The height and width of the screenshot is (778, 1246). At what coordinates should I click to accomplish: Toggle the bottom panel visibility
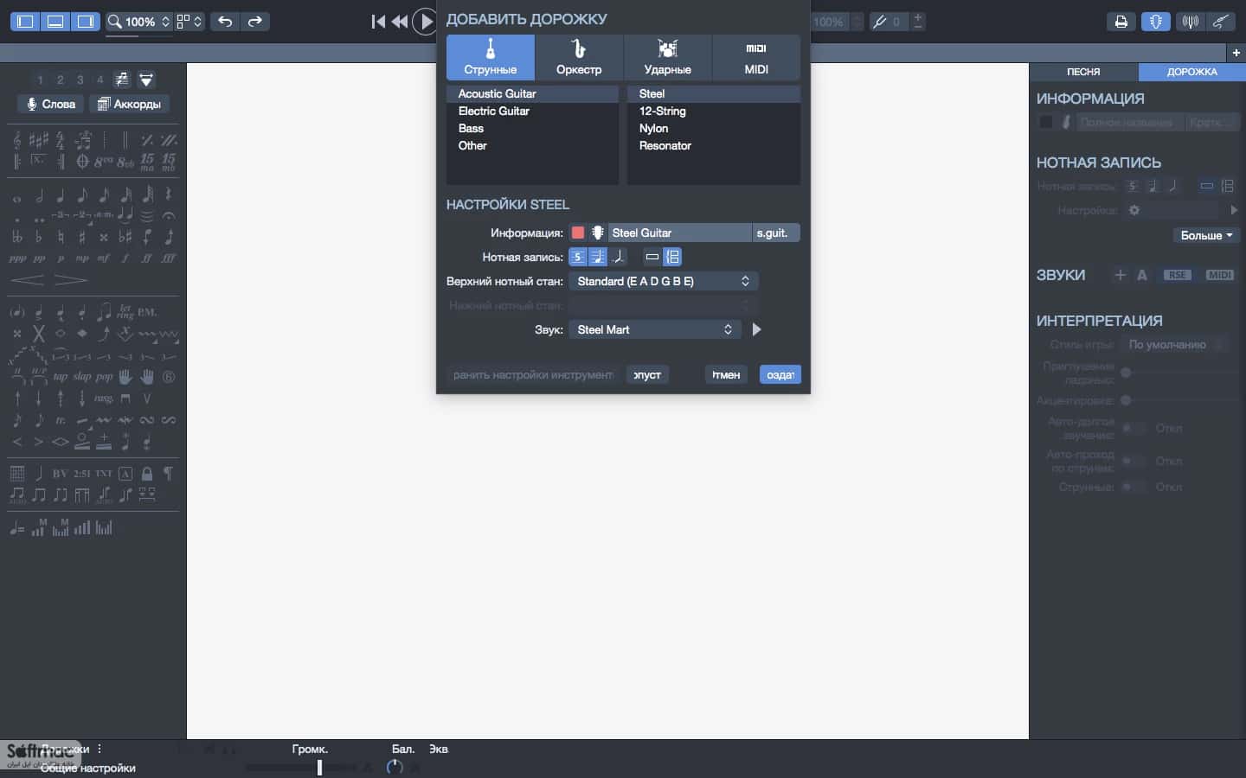(x=55, y=22)
